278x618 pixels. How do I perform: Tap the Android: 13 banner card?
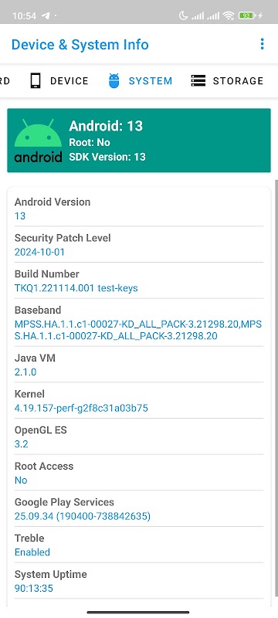[139, 141]
